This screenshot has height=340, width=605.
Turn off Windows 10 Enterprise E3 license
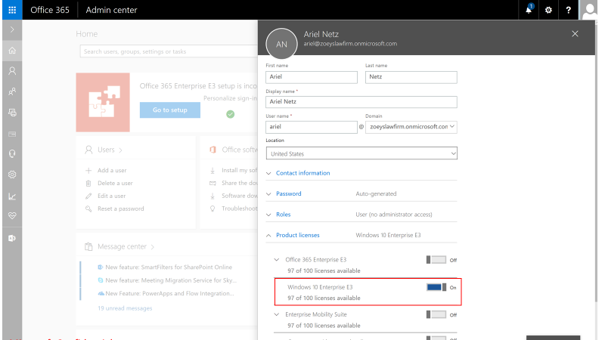436,287
